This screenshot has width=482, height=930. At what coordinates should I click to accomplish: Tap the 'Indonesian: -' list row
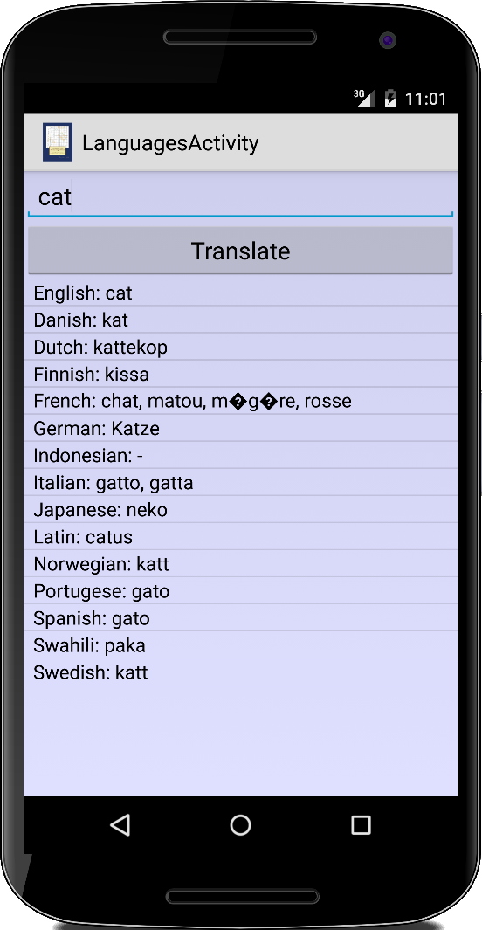click(240, 456)
